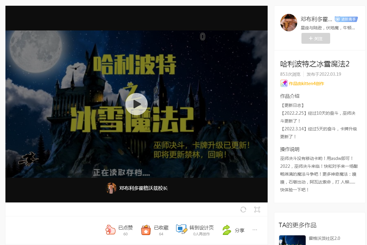Click the thumbs-up 已点赞 icon
The image size is (367, 245).
click(x=111, y=230)
